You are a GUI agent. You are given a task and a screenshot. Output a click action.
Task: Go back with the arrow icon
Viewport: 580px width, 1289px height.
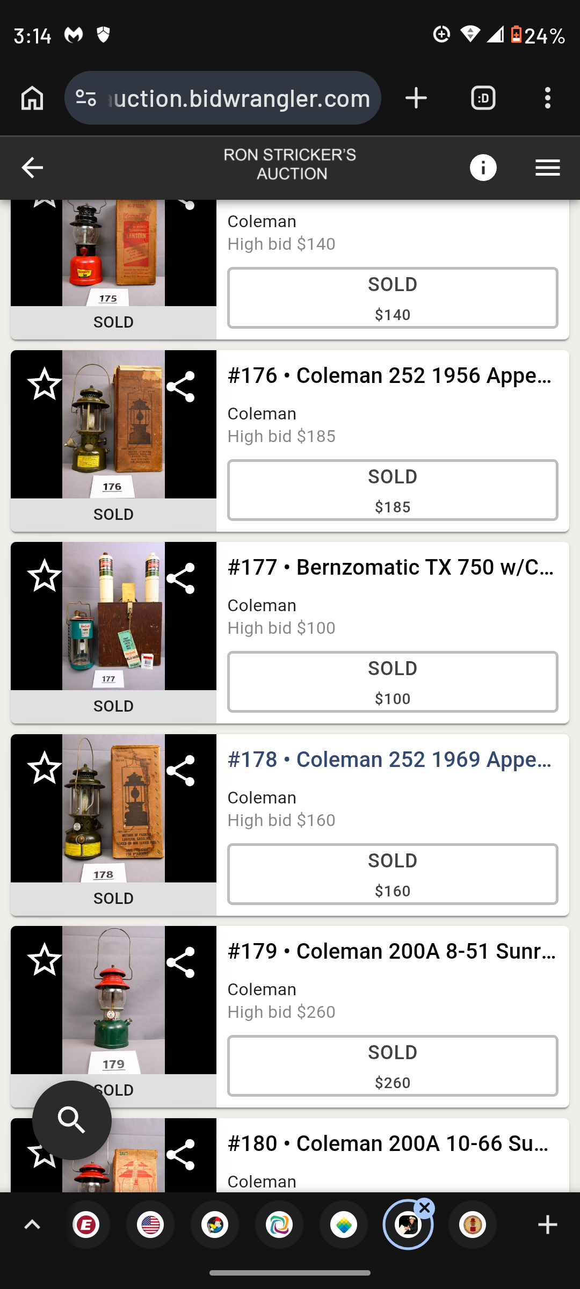(x=32, y=168)
